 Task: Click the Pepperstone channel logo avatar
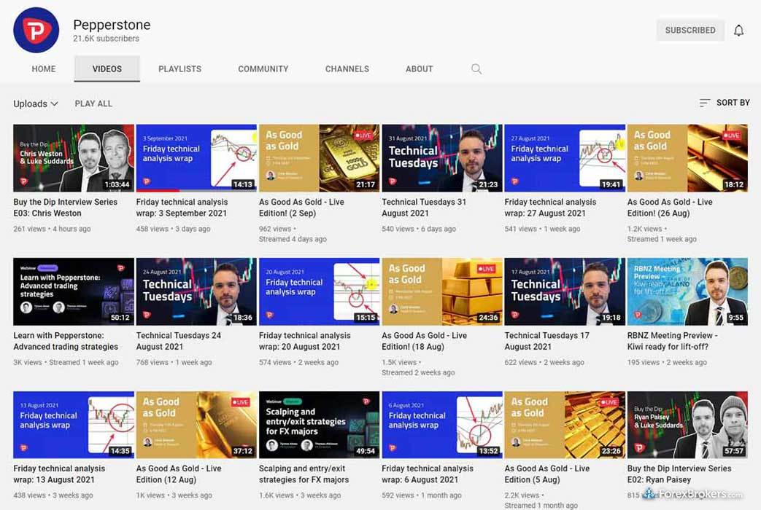36,30
